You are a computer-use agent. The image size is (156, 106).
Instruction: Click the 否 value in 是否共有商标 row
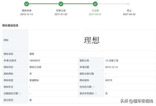pos(106,93)
